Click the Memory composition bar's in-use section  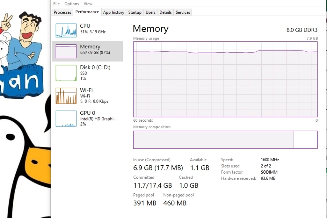[x=213, y=140]
